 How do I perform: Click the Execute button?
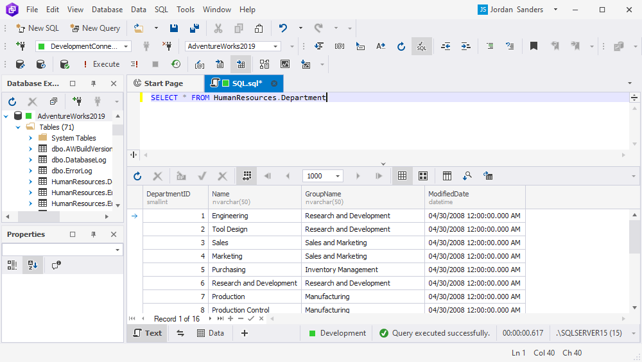(x=101, y=64)
